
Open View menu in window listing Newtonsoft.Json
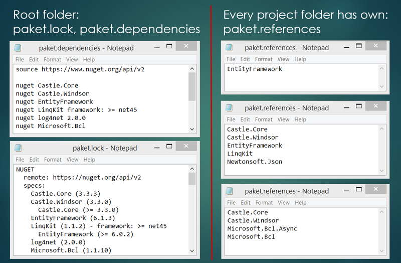[x=283, y=119]
